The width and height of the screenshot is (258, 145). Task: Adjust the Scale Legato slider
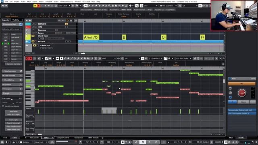[12, 99]
